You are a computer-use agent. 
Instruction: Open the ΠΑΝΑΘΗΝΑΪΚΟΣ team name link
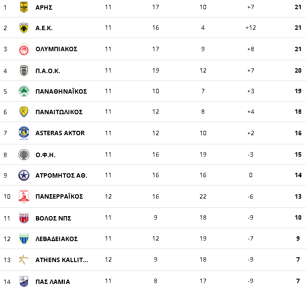point(61,91)
